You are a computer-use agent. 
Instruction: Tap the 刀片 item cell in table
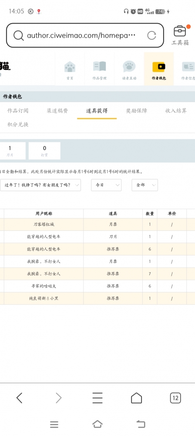(113, 237)
